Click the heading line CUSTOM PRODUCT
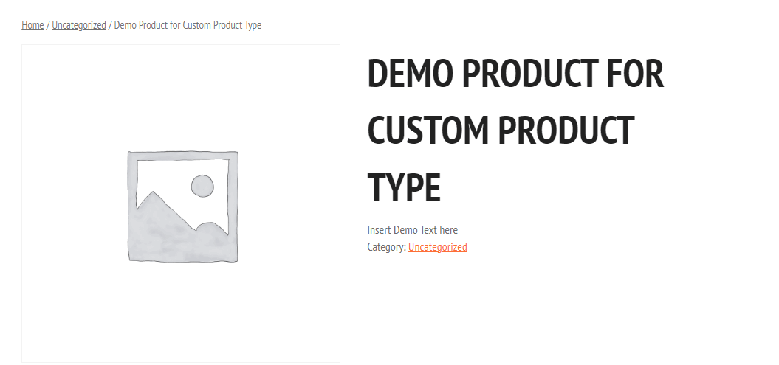 click(x=501, y=131)
